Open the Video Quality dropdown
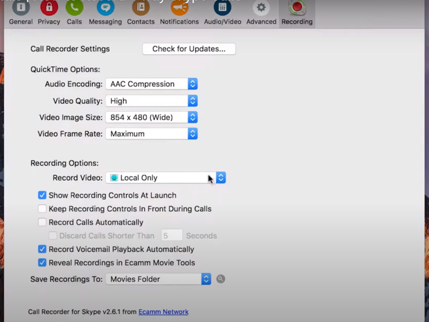 pyautogui.click(x=151, y=101)
